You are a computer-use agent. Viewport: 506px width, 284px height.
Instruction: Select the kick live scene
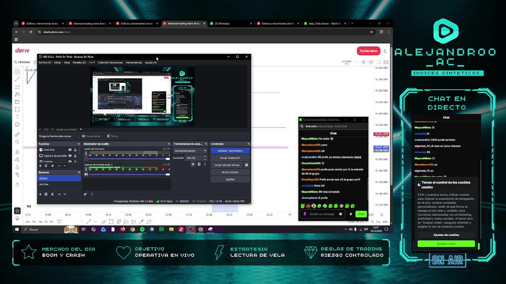pyautogui.click(x=59, y=184)
